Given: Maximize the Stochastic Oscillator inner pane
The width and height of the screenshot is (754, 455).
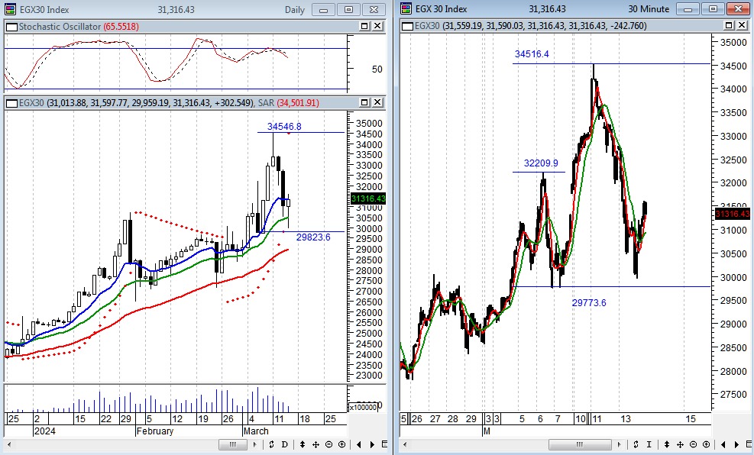Looking at the screenshot, I should pos(366,26).
